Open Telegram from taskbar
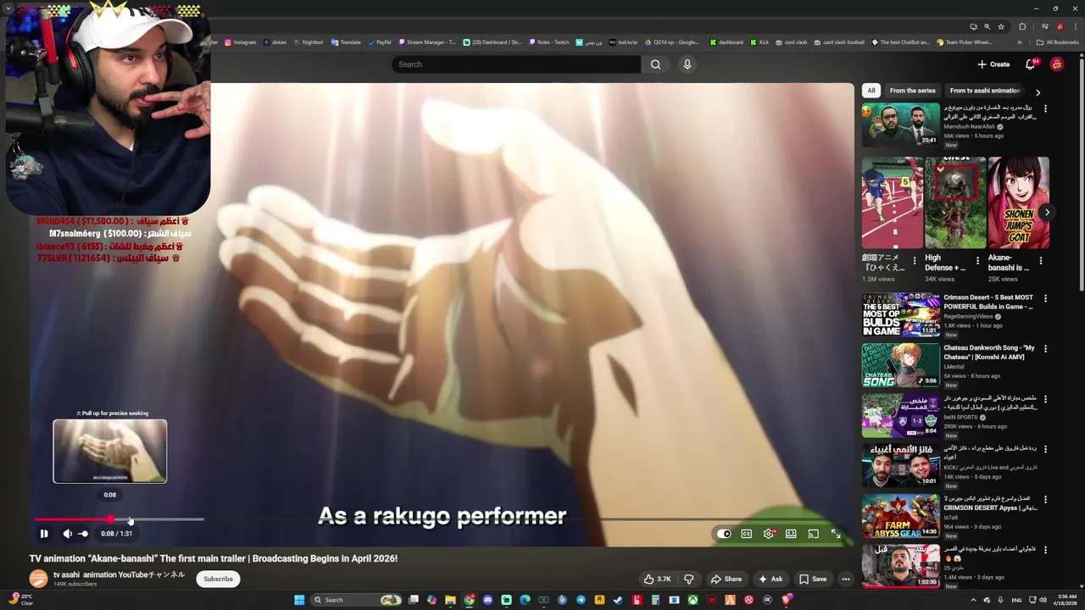The height and width of the screenshot is (610, 1085). [581, 600]
